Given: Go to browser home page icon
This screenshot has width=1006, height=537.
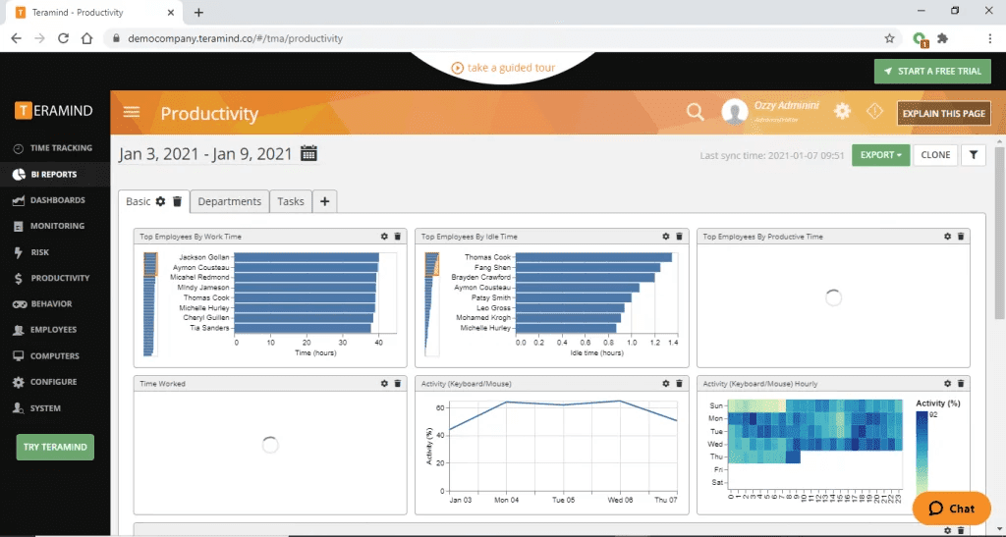Looking at the screenshot, I should (x=86, y=38).
